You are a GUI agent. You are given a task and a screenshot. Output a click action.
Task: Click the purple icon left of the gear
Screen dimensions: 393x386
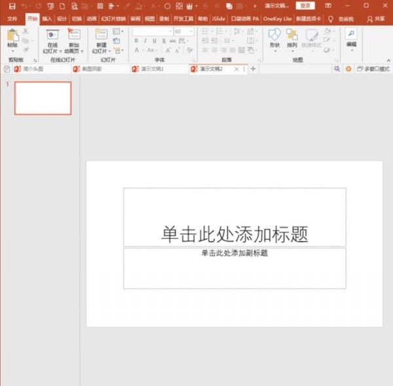[x=337, y=69]
